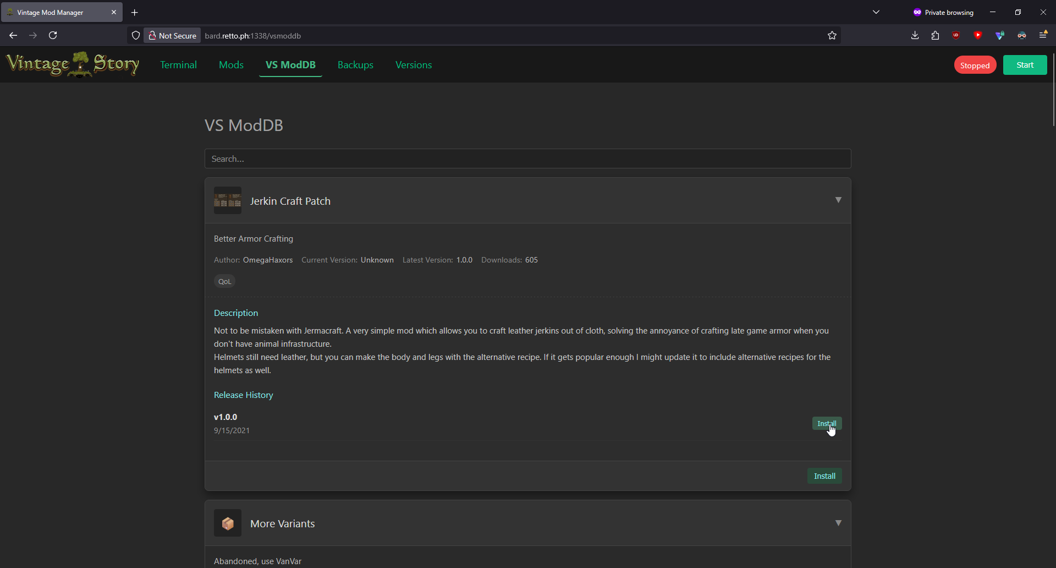Go to the Versions tab
Screen dimensions: 1056x568
pyautogui.click(x=413, y=65)
